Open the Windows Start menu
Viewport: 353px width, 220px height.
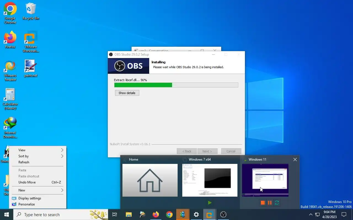(x=7, y=215)
